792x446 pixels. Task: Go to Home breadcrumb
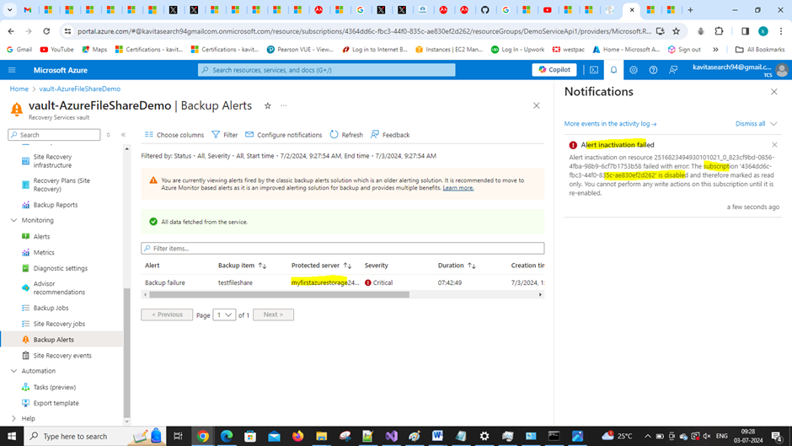19,89
